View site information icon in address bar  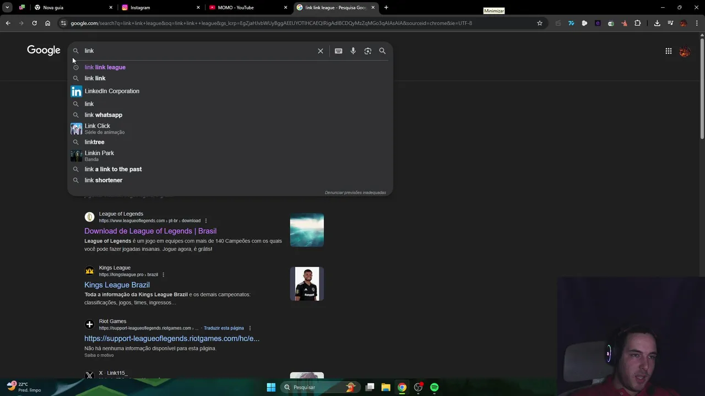tap(63, 23)
